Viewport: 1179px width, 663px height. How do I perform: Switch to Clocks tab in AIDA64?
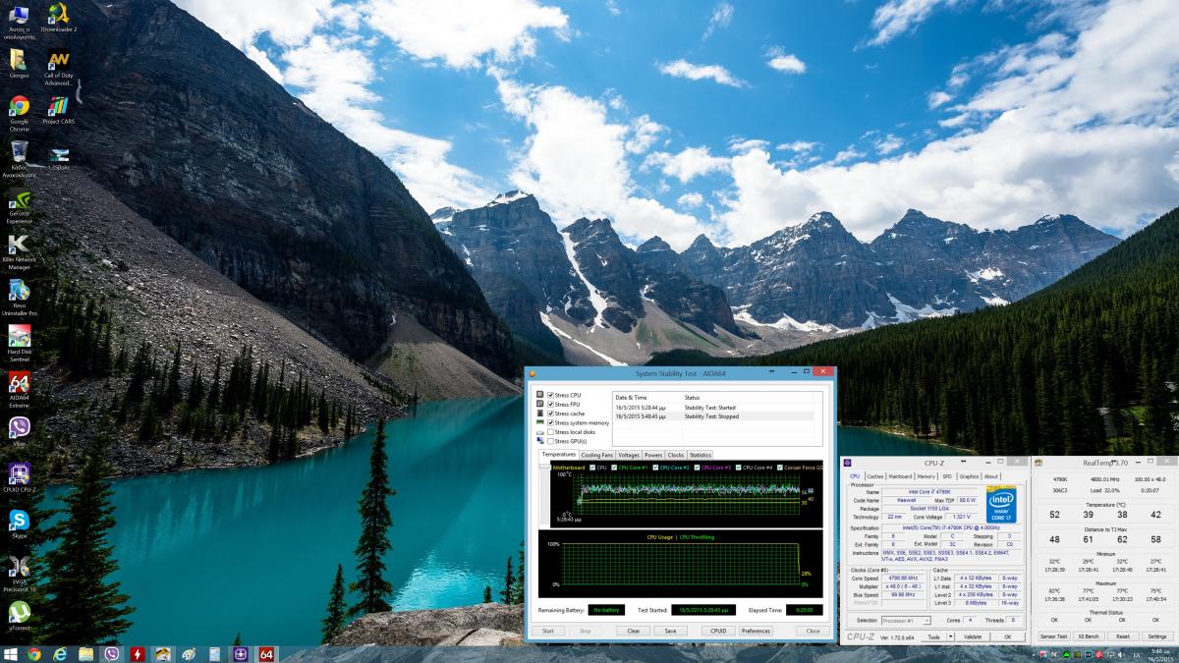[x=676, y=455]
